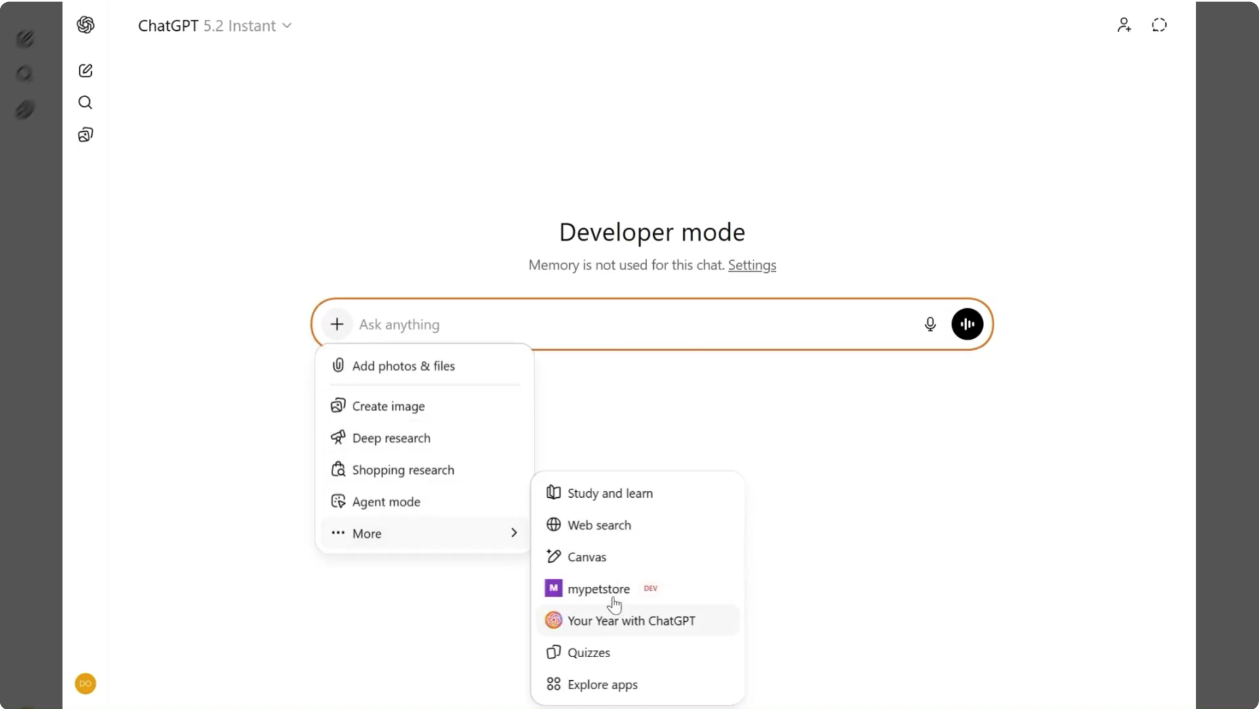Toggle temporary chat dashed circle icon
This screenshot has width=1259, height=709.
1159,25
